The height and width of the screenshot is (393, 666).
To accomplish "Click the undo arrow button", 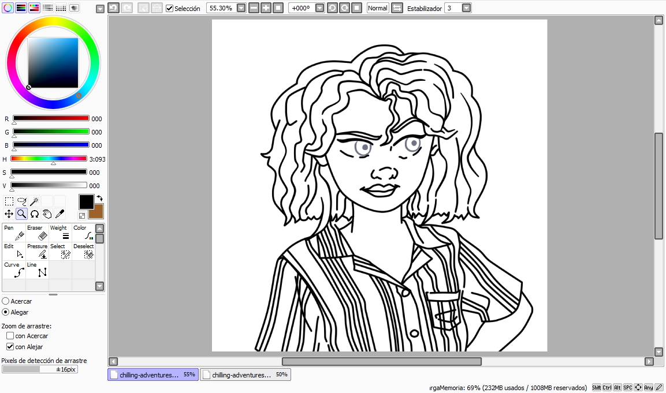I will point(113,8).
